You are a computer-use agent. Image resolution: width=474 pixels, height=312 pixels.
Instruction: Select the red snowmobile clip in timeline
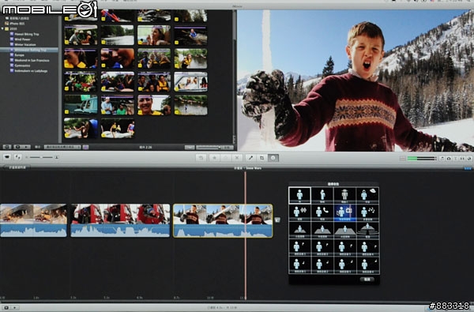[120, 220]
